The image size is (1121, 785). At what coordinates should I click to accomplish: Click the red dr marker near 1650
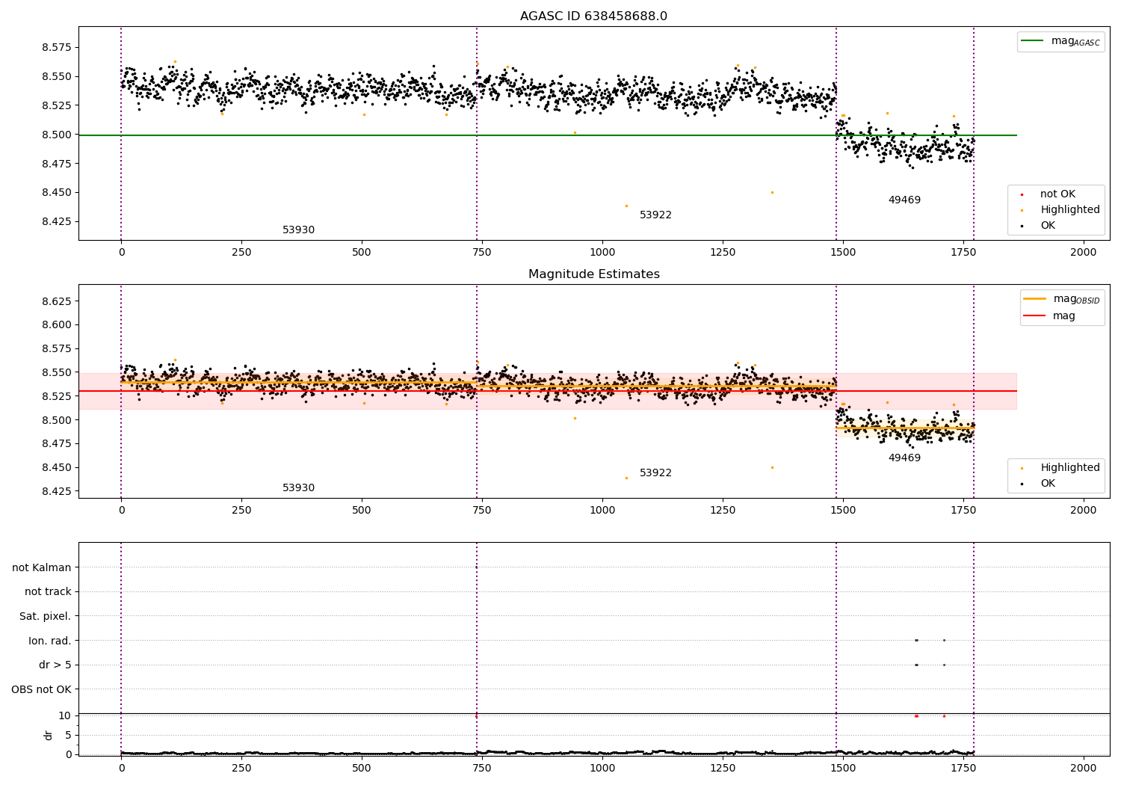(916, 715)
